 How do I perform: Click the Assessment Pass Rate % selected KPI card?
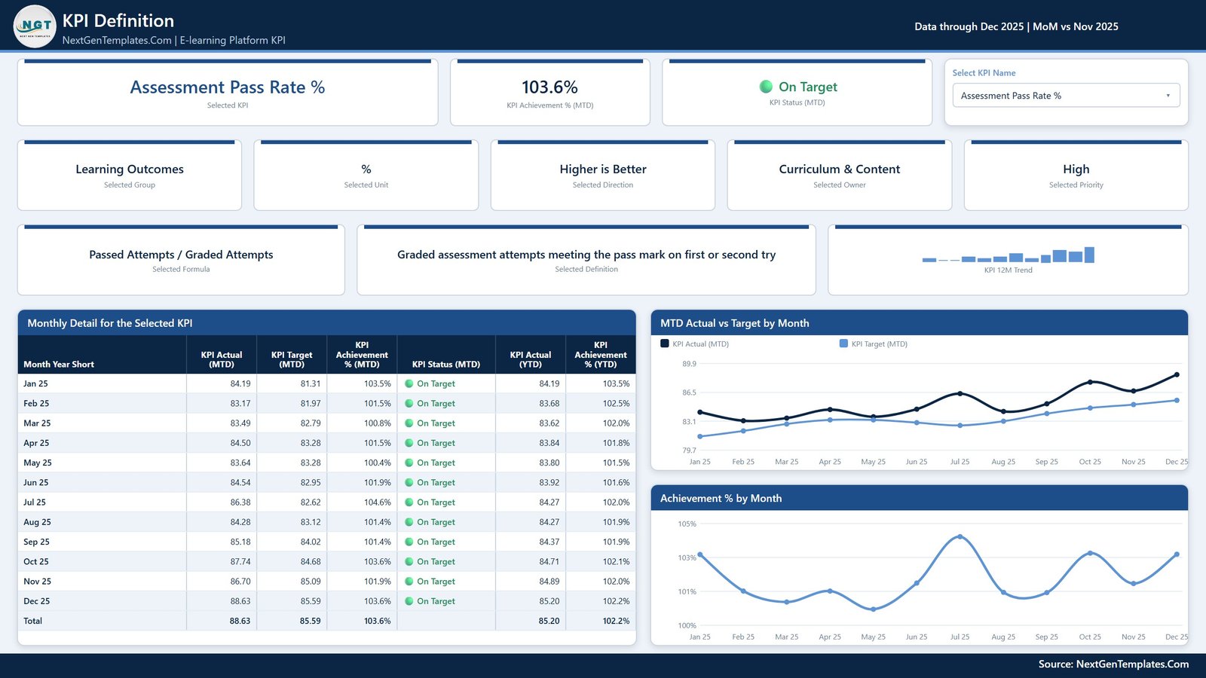tap(228, 93)
